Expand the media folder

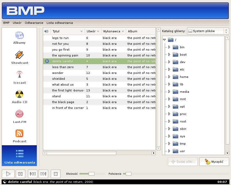point(169,92)
